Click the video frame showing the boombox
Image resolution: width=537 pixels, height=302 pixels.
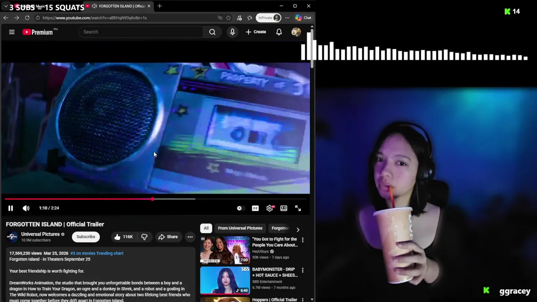155,128
